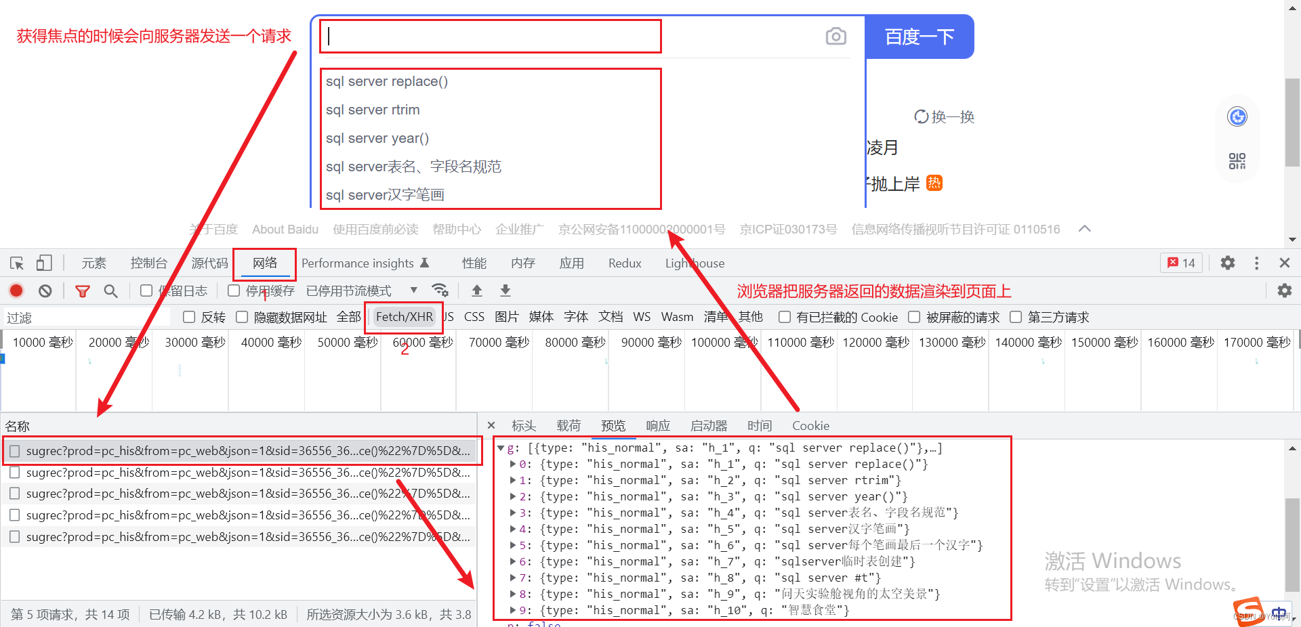Collapse the g: array node
Viewport: 1301px width, 627px height.
(x=501, y=448)
